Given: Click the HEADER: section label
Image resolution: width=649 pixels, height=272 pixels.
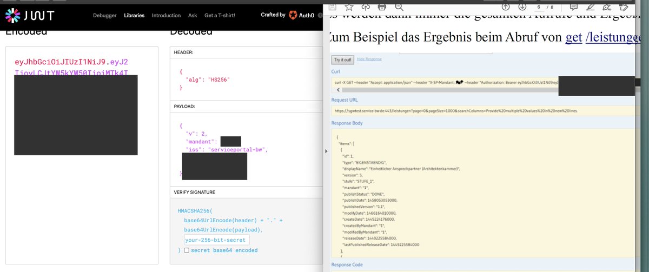Looking at the screenshot, I should pyautogui.click(x=184, y=52).
